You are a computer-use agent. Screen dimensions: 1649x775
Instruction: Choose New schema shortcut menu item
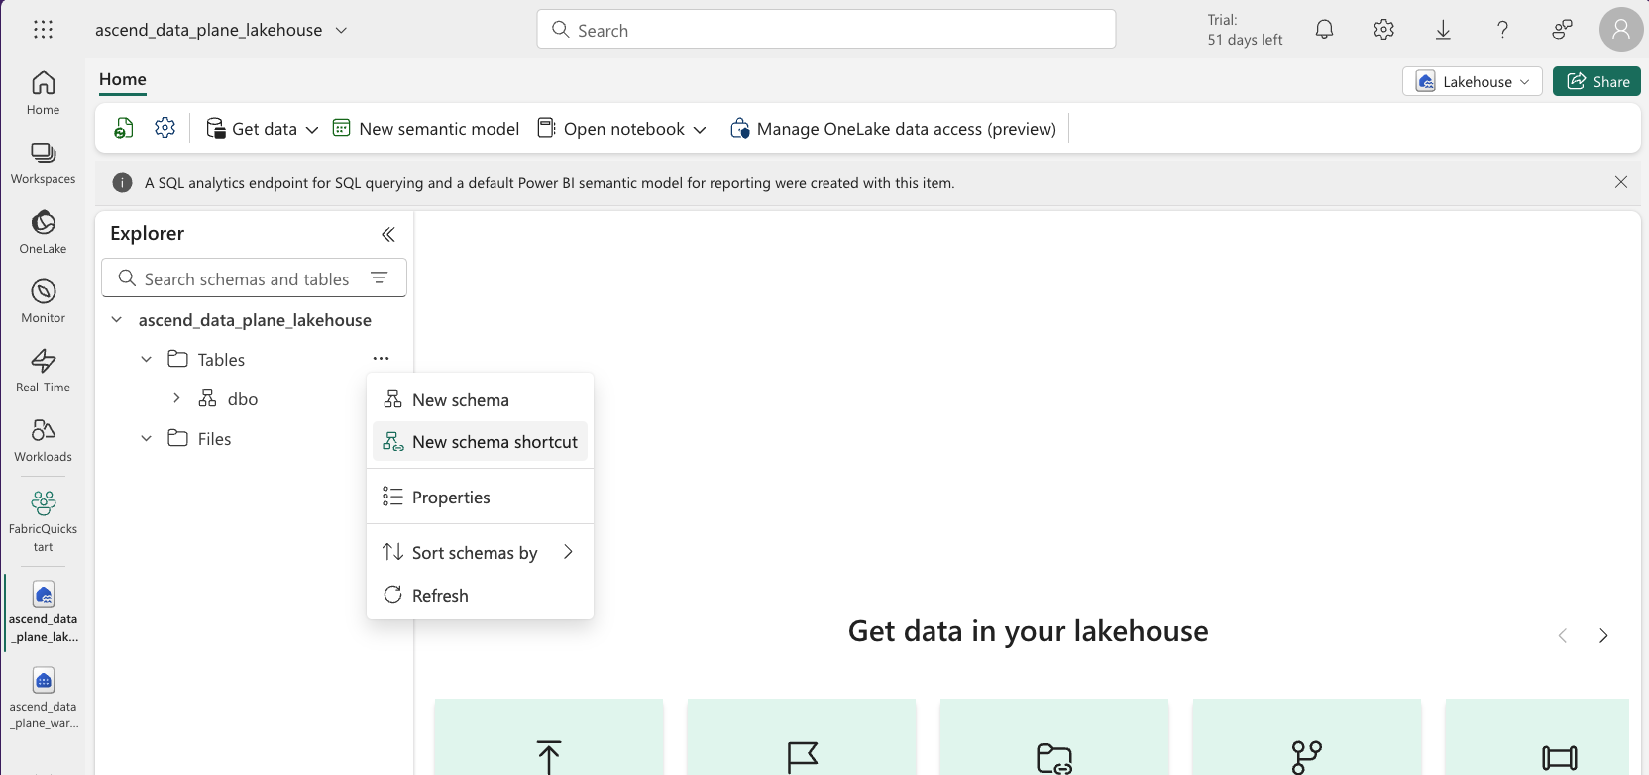[x=480, y=441]
